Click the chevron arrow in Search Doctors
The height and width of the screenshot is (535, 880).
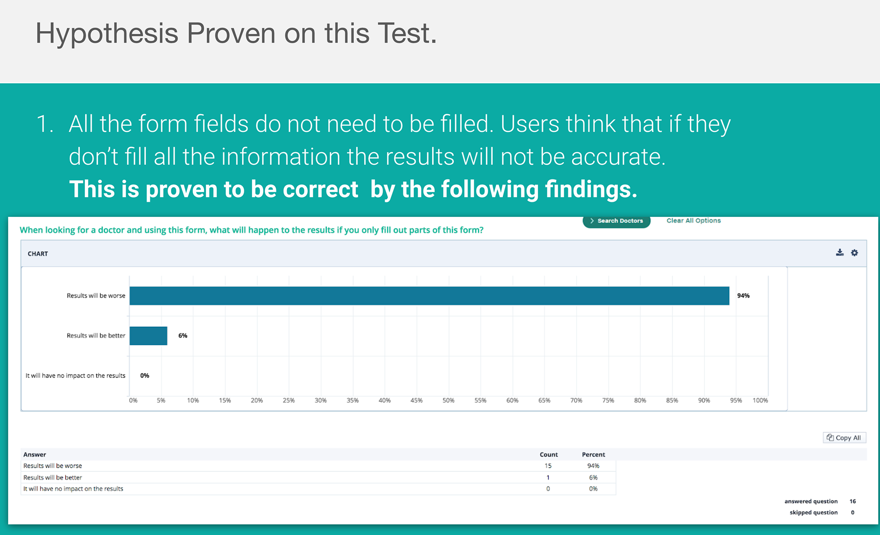coord(592,221)
